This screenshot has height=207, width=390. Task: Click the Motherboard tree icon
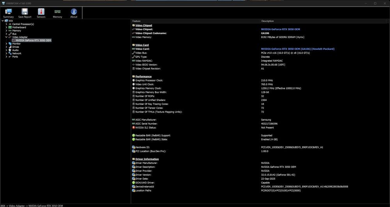pyautogui.click(x=10, y=27)
